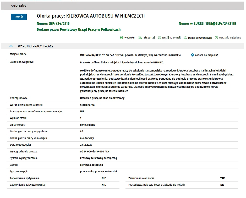Select the SZCZEGÓŁY tab header
This screenshot has width=246, height=198.
coord(19,6)
